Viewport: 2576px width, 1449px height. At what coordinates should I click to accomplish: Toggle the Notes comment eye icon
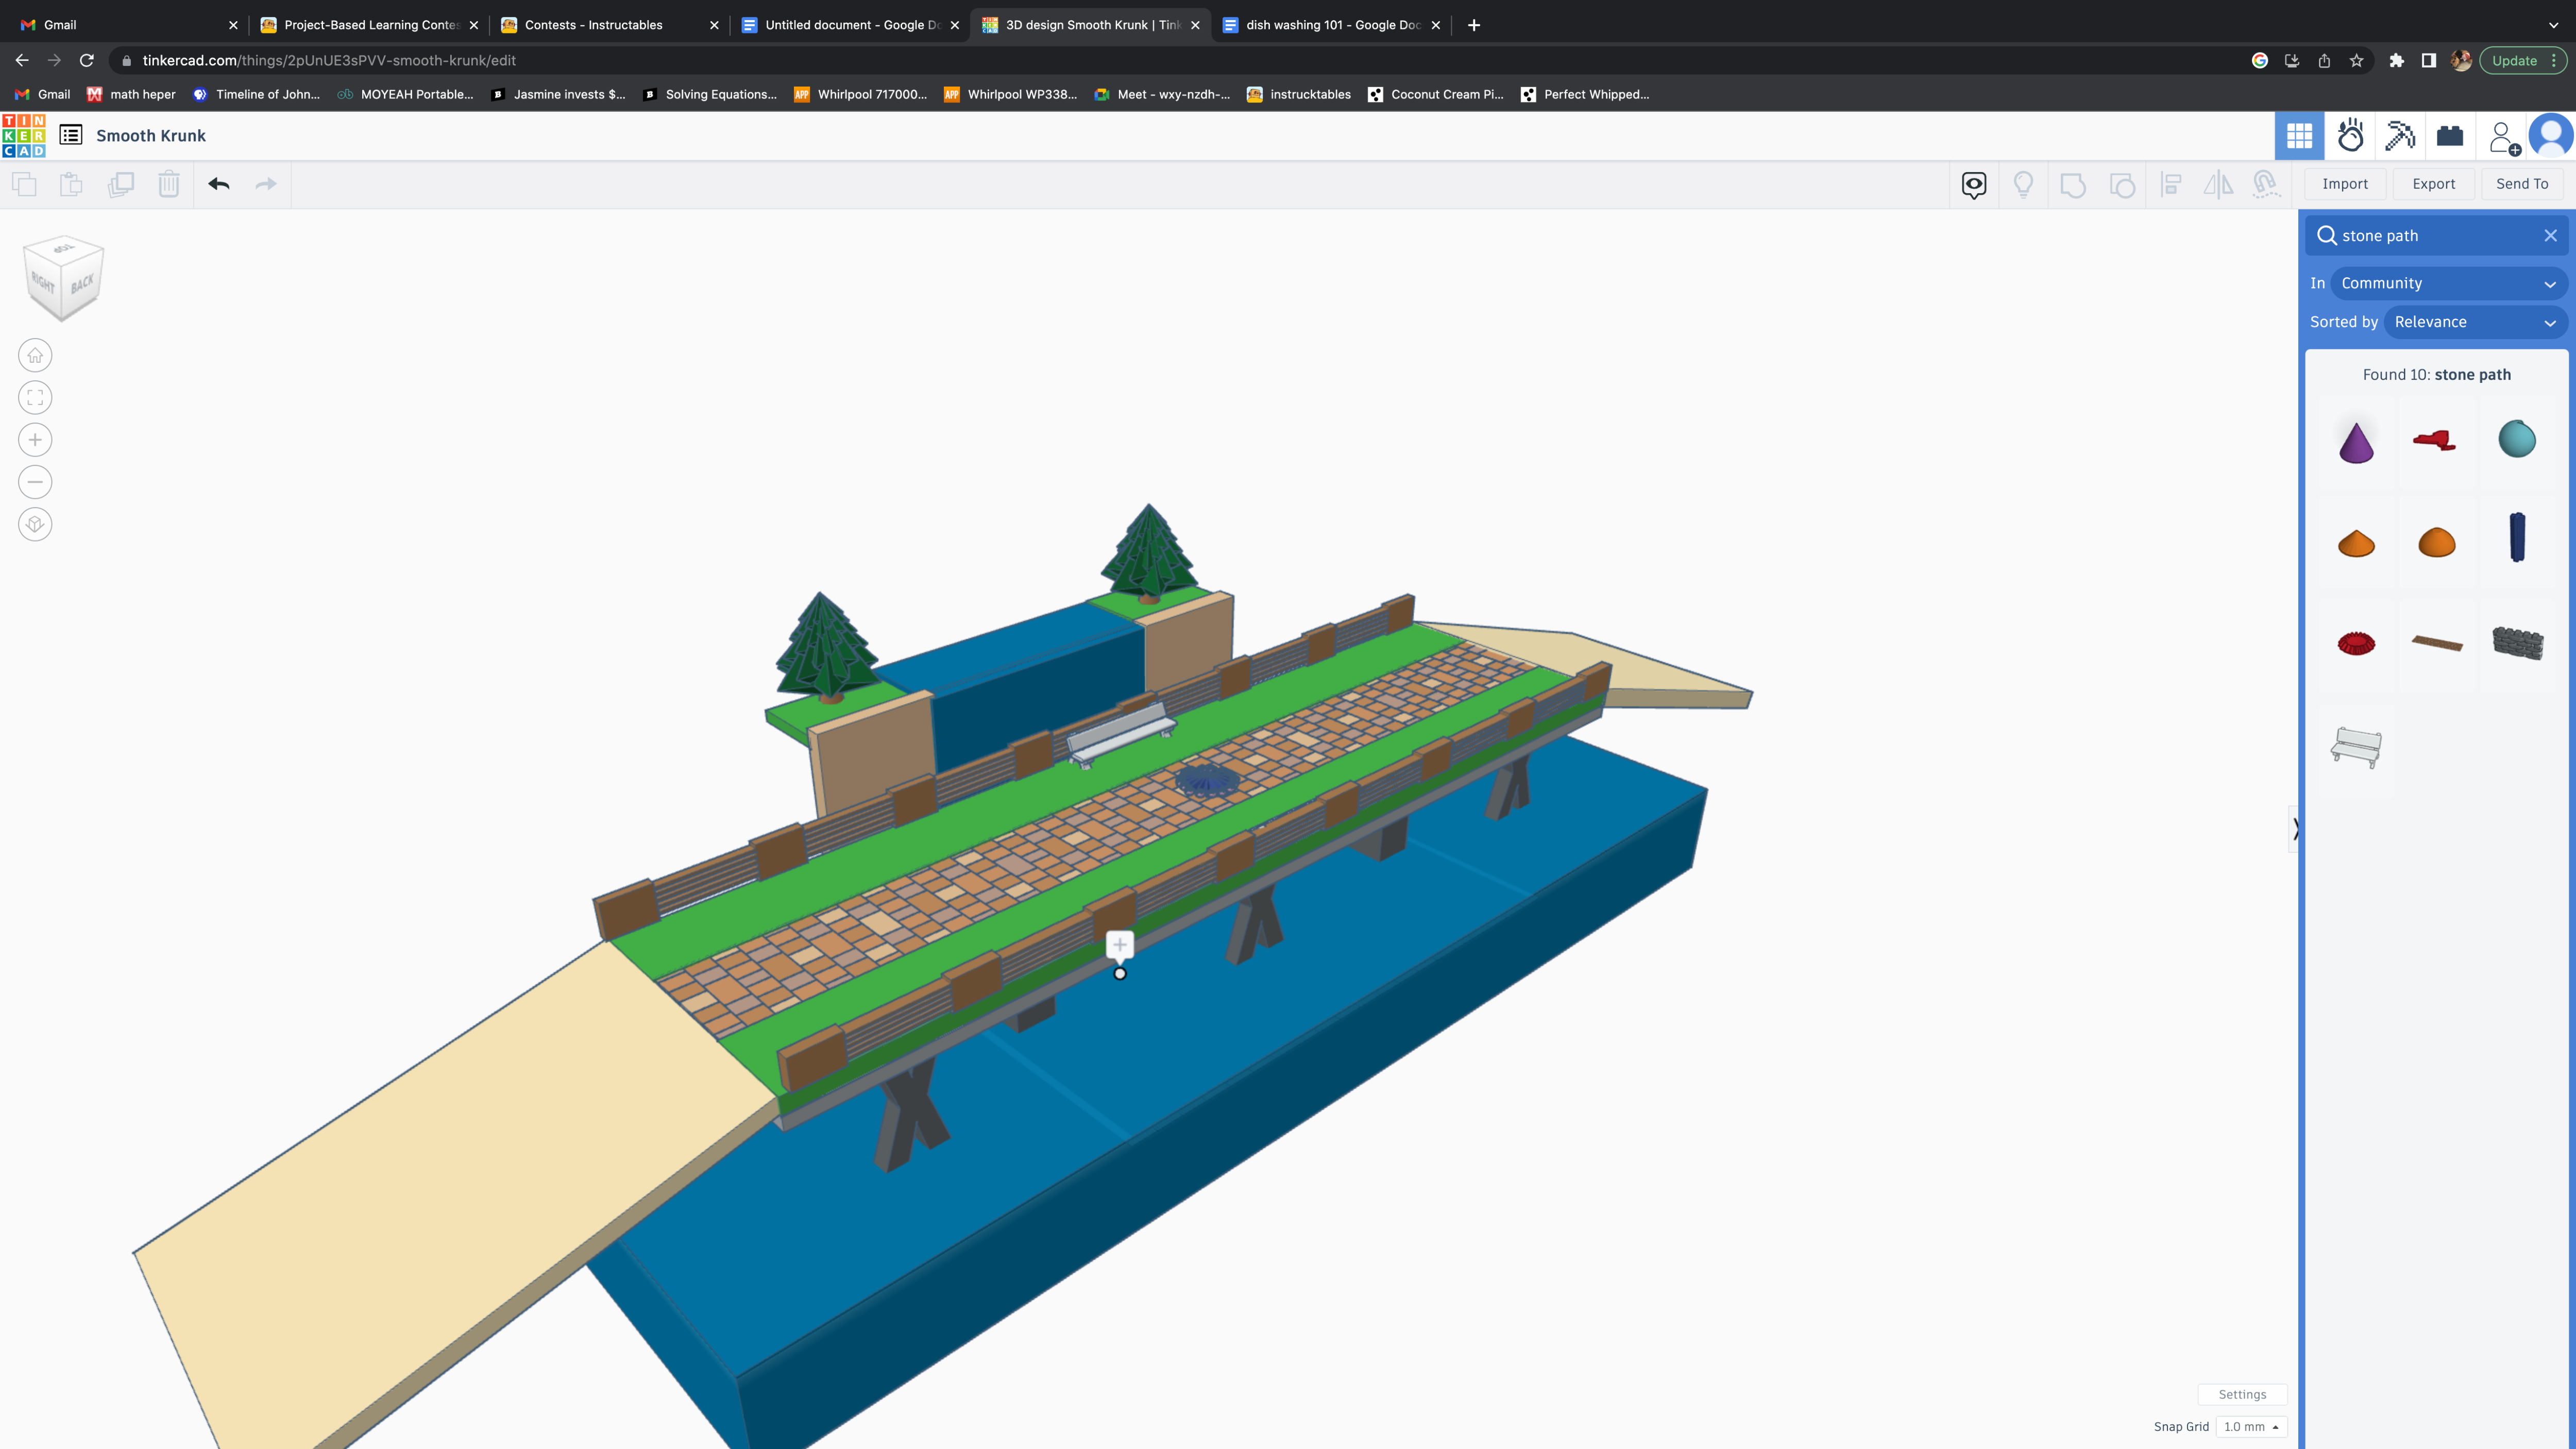[x=1974, y=184]
